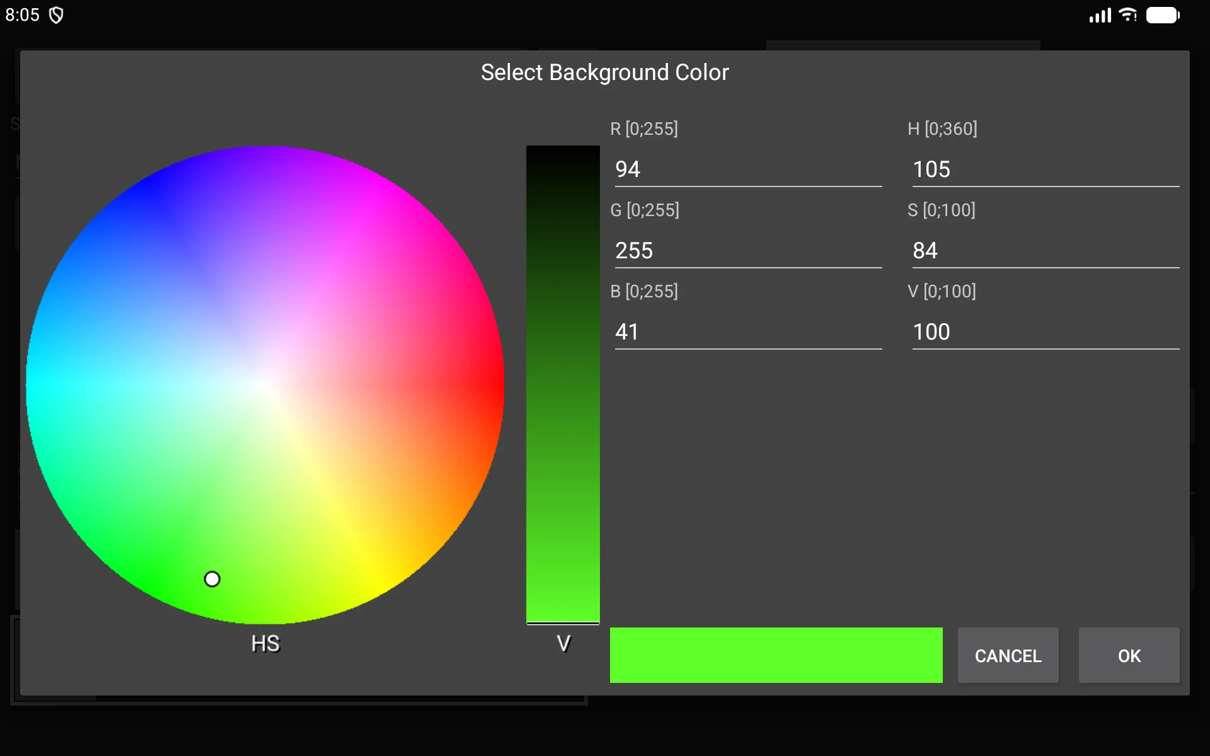The width and height of the screenshot is (1210, 756).
Task: Tap the signal strength icon
Action: click(1100, 15)
